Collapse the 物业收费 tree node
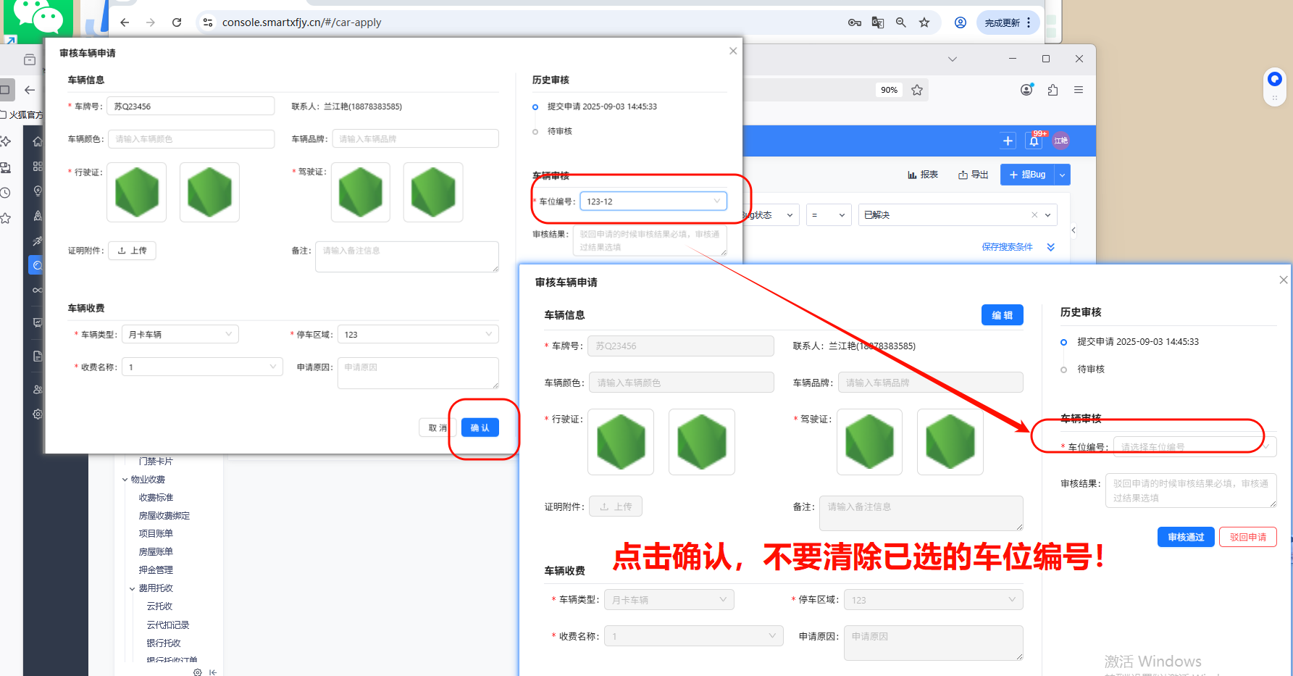 [125, 480]
